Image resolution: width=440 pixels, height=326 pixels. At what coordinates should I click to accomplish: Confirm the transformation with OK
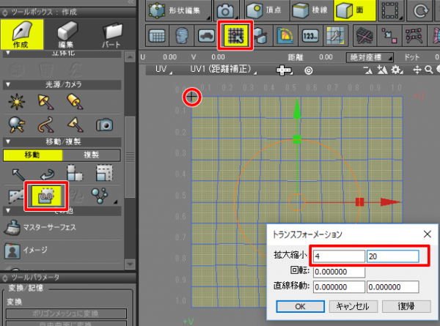pyautogui.click(x=300, y=306)
